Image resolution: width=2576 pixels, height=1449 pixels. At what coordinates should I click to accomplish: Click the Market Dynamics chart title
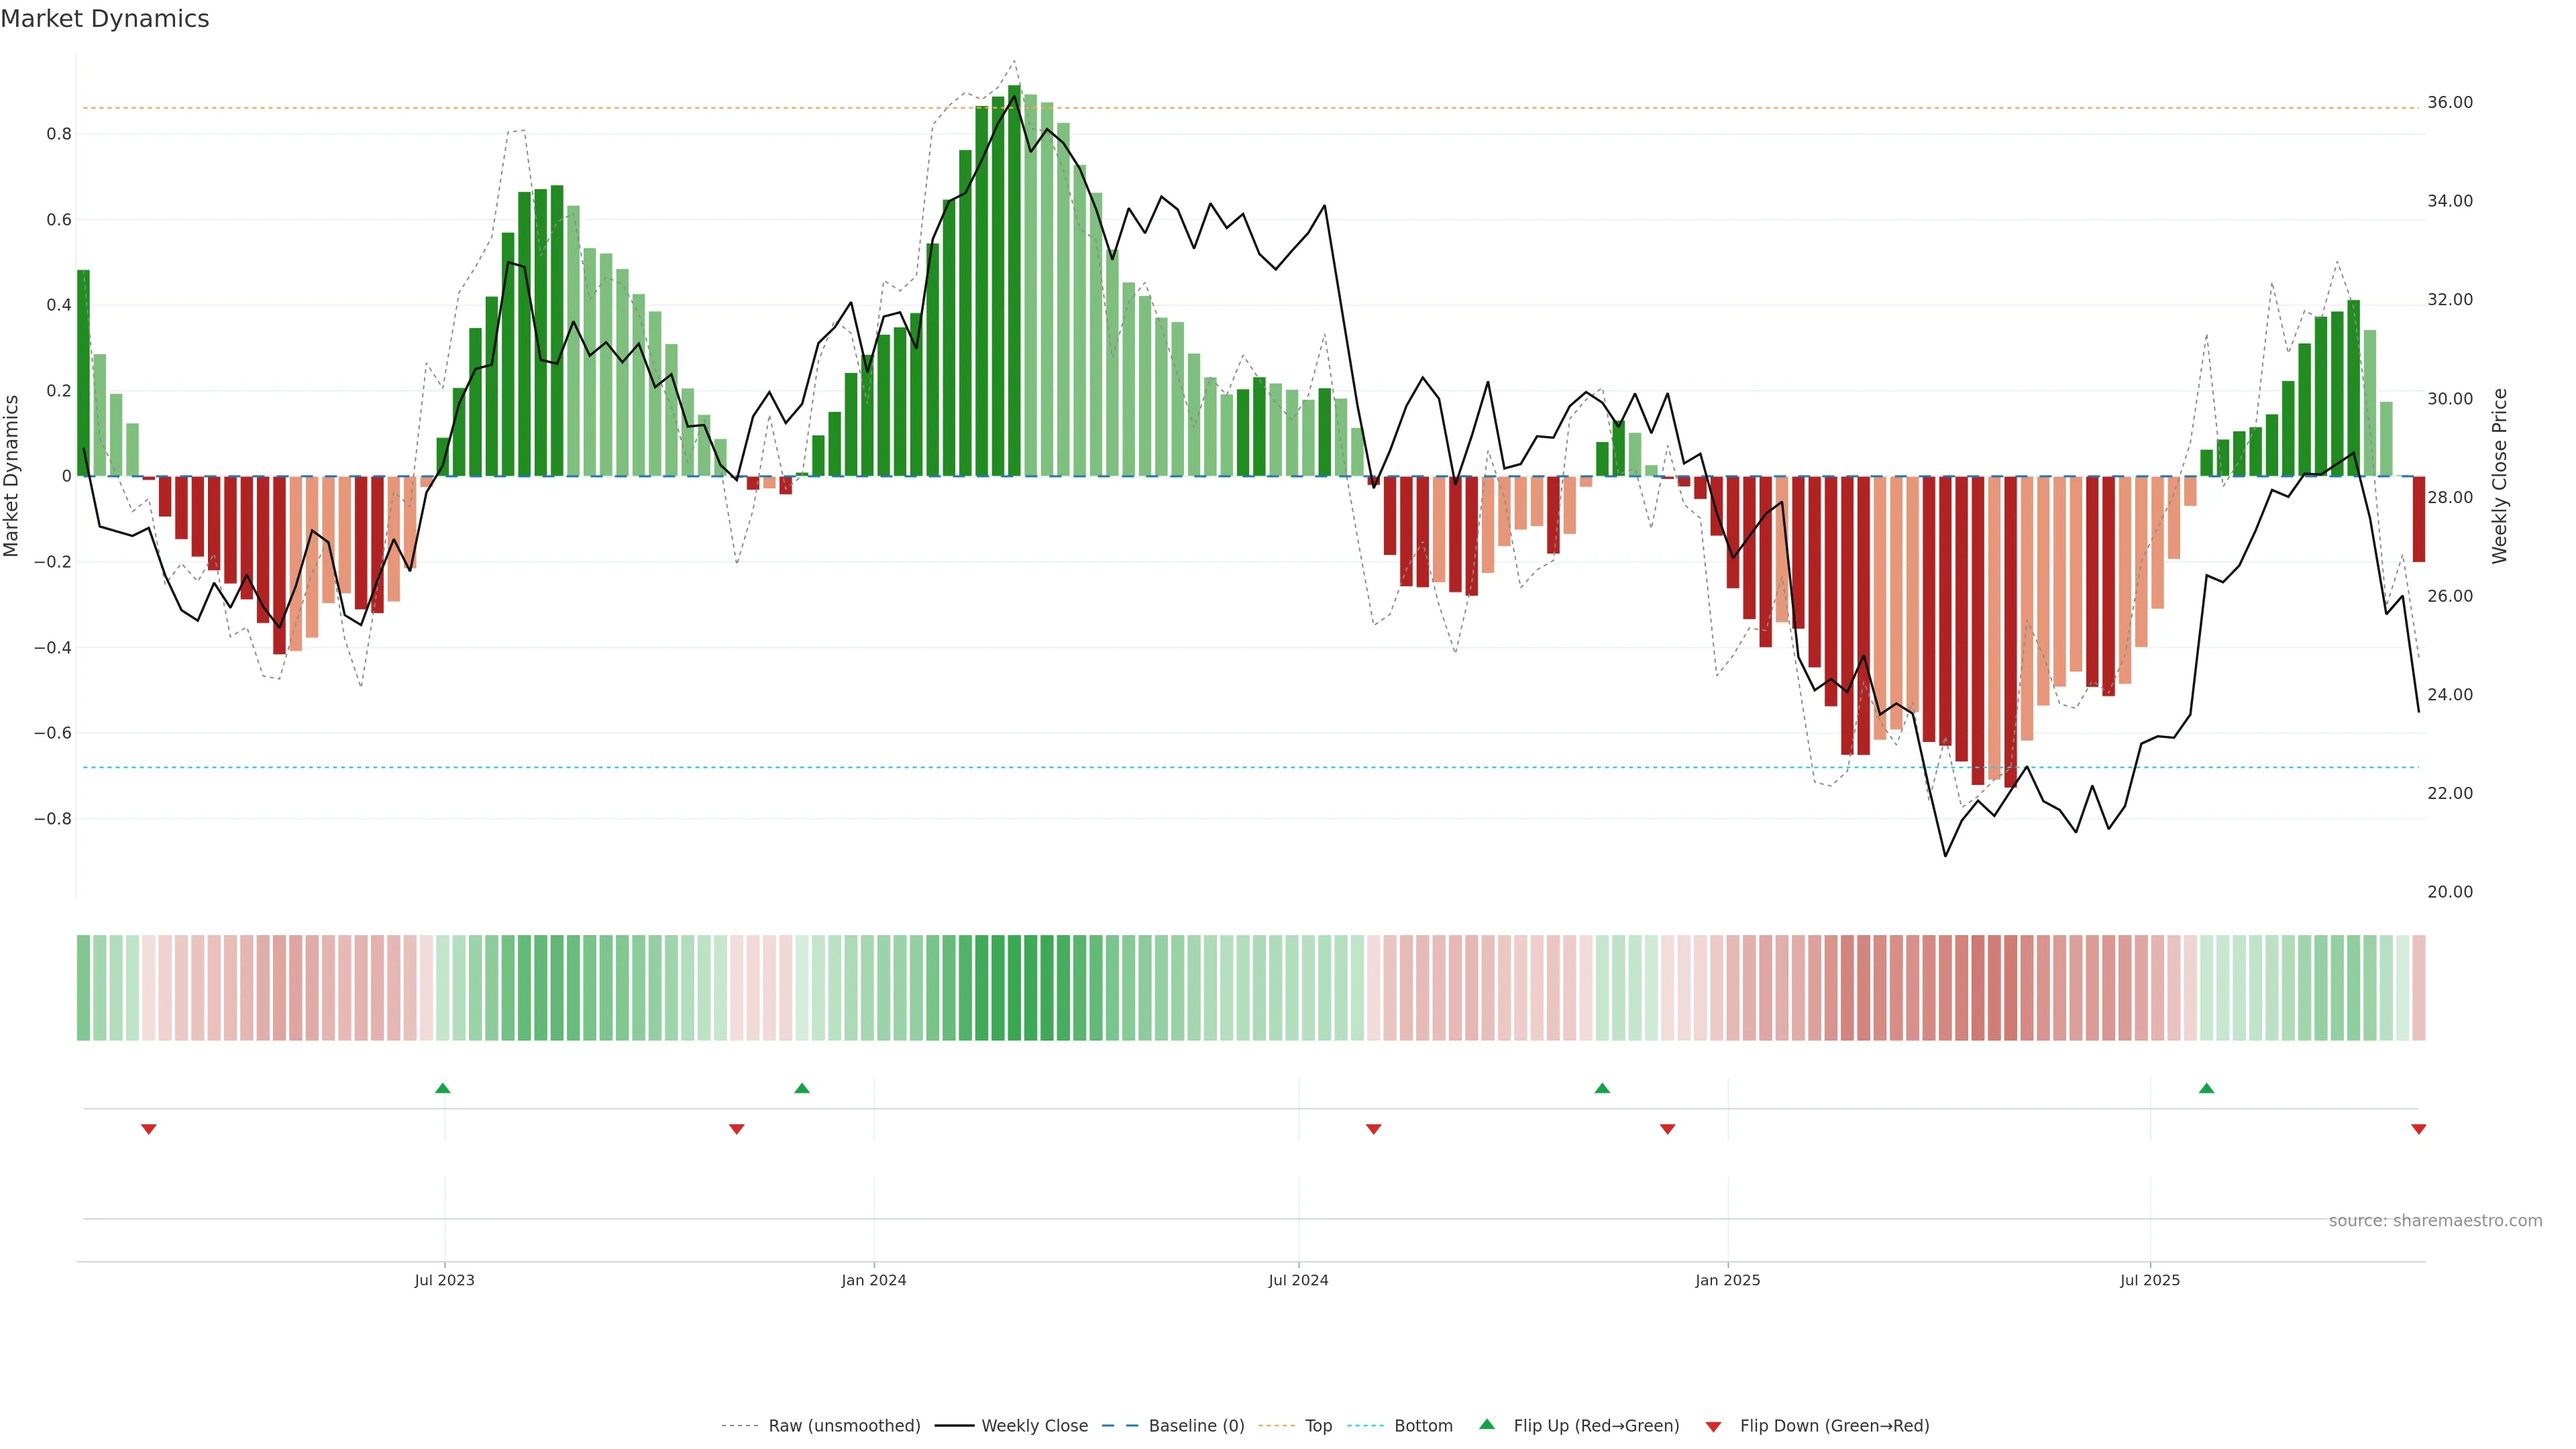105,19
